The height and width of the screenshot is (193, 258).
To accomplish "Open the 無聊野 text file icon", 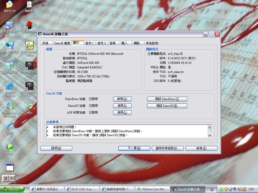I will click(x=29, y=5).
